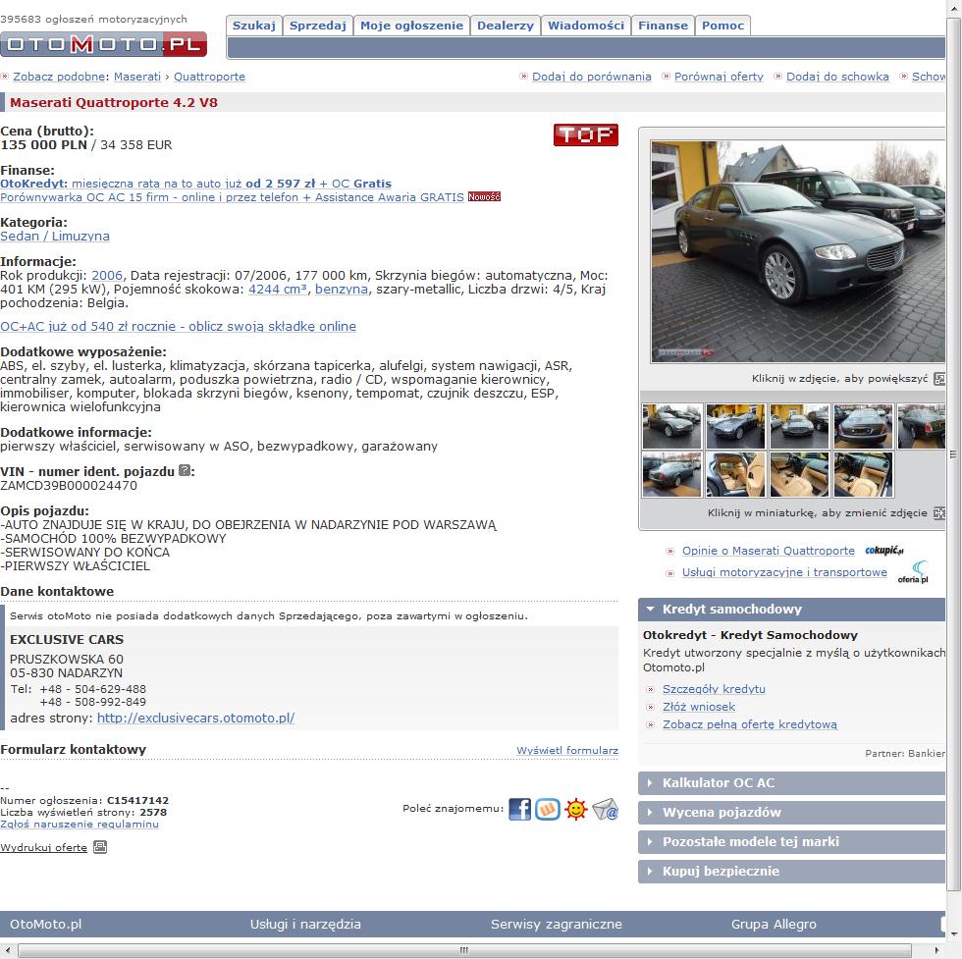Click the VIN help question-mark icon
Image resolution: width=962 pixels, height=959 pixels.
coord(185,470)
